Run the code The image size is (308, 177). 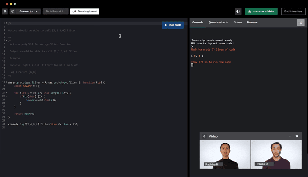point(173,25)
